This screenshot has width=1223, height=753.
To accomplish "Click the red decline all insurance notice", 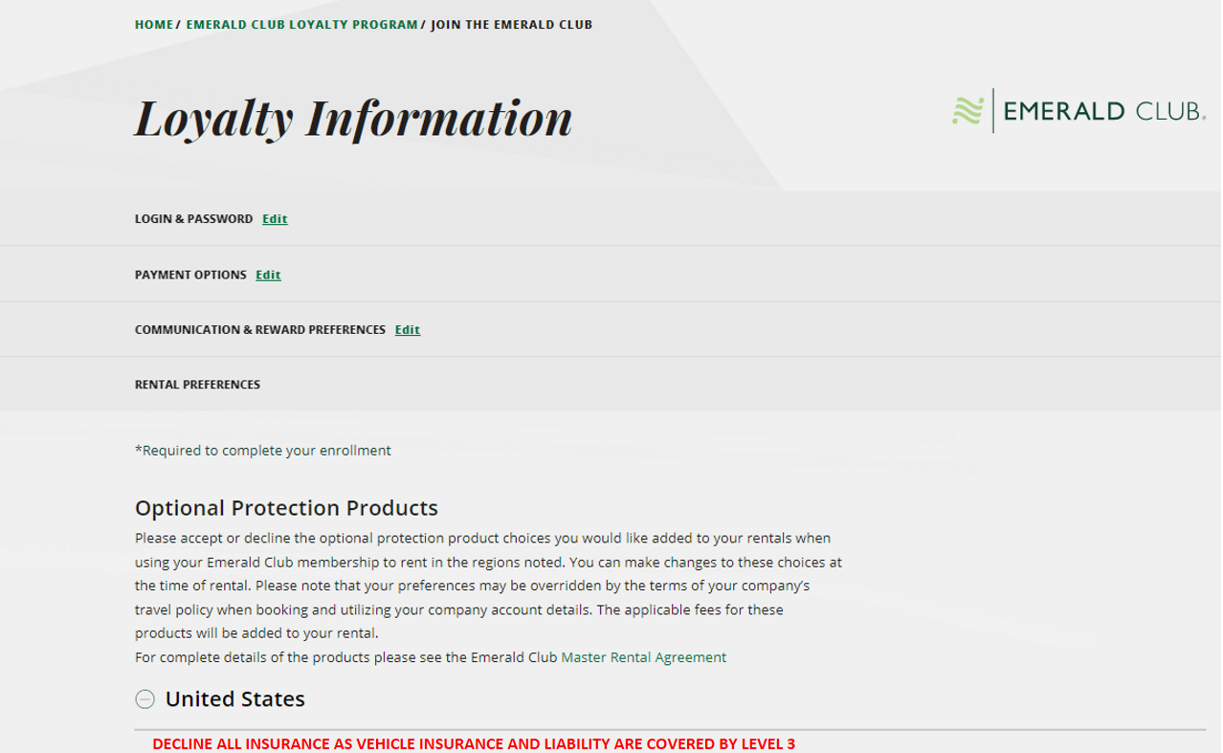I will click(474, 744).
